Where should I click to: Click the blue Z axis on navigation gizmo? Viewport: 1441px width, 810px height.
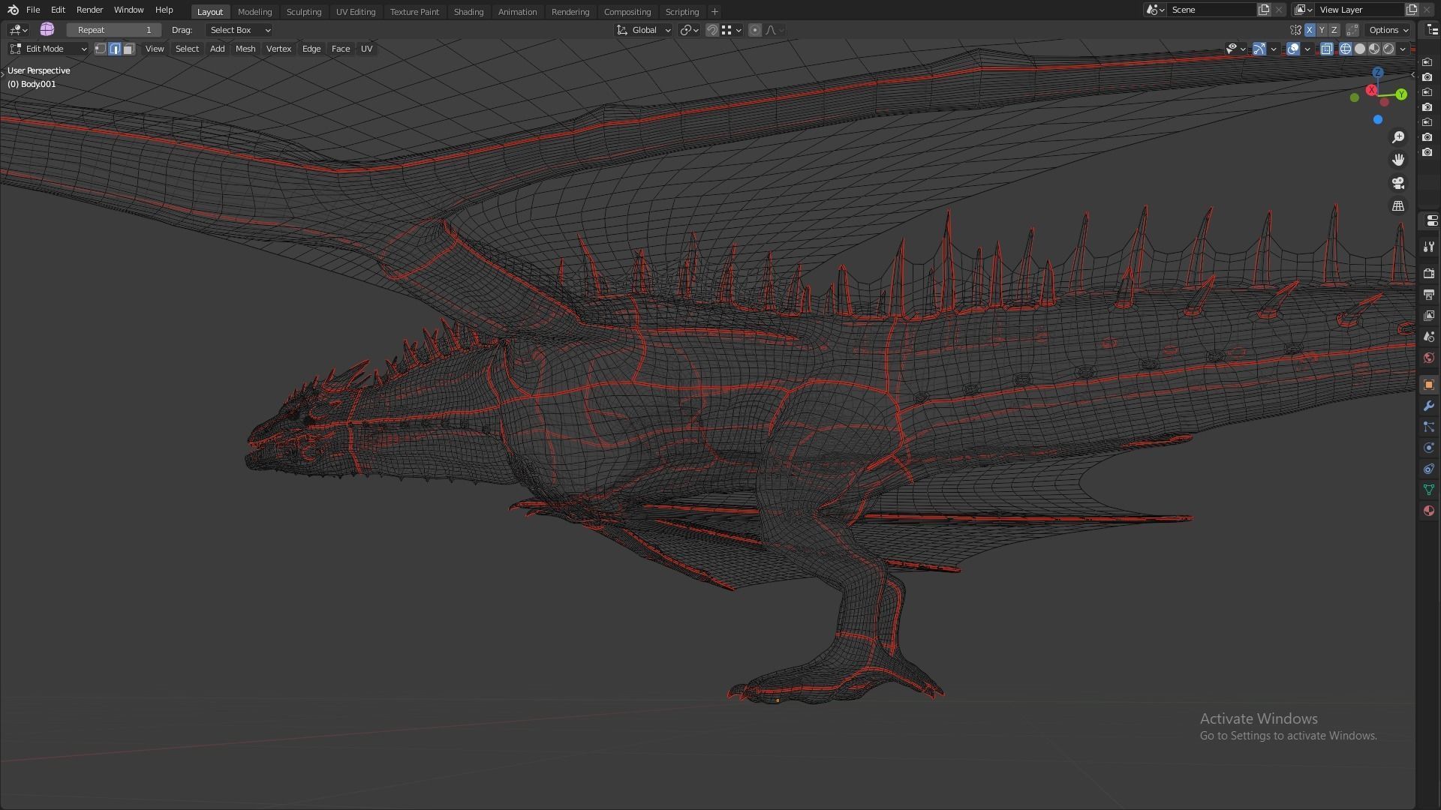(x=1378, y=72)
